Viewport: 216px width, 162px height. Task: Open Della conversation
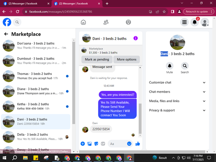point(36,137)
